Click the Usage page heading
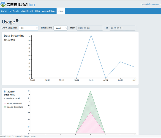The image size is (161, 138). [x=8, y=22]
